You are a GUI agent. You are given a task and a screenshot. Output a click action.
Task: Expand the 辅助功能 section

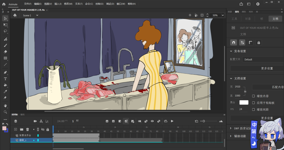pos(231,136)
